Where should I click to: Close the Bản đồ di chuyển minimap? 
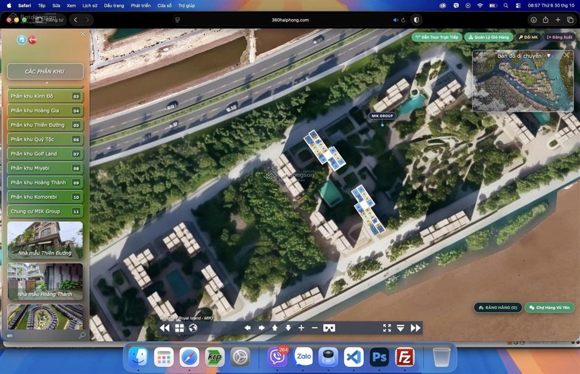pyautogui.click(x=566, y=55)
